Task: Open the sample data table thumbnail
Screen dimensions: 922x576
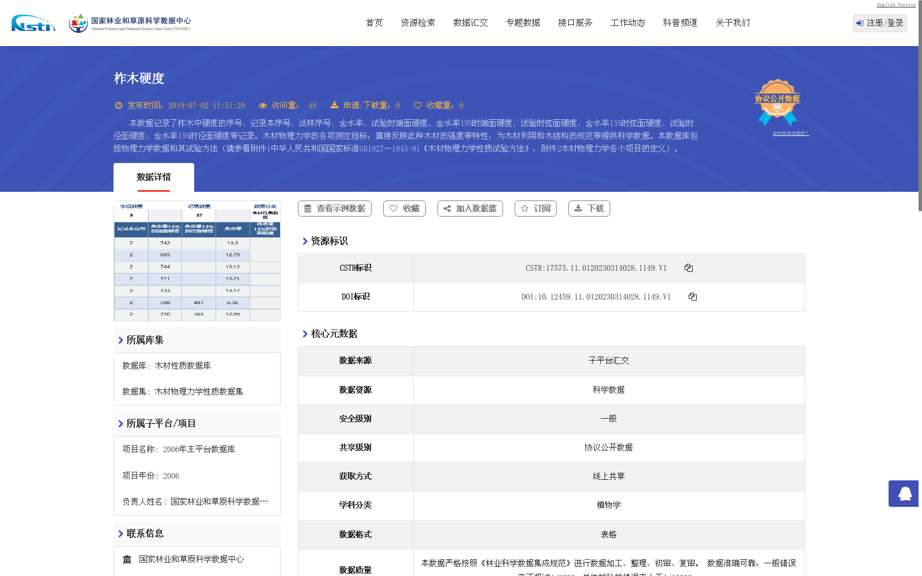Action: pyautogui.click(x=197, y=261)
